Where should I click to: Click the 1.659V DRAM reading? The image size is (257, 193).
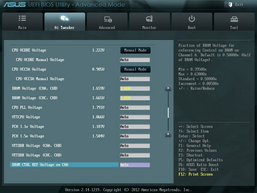tap(98, 88)
